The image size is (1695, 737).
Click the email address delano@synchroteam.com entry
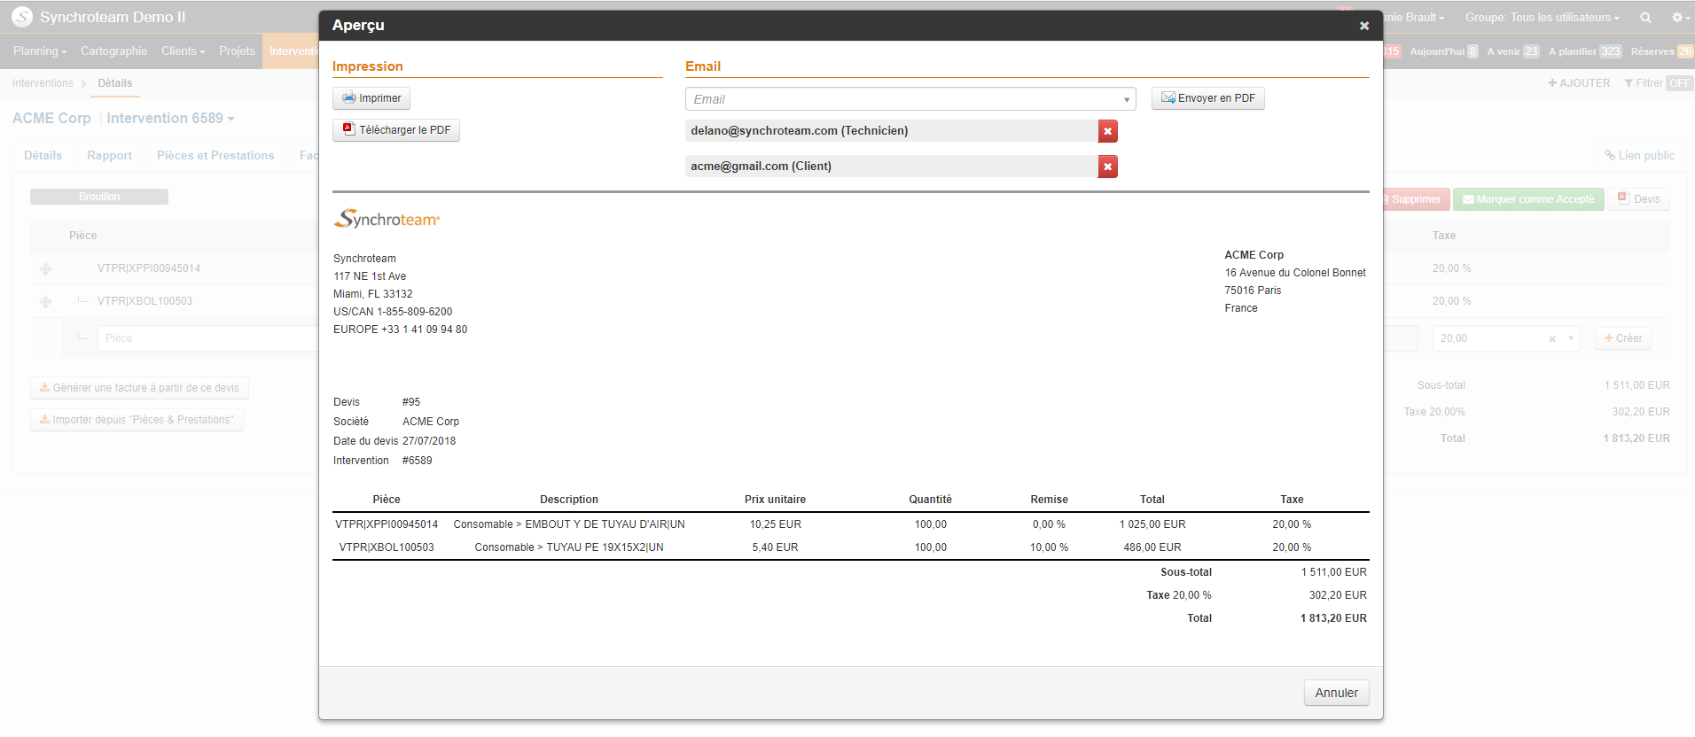pyautogui.click(x=891, y=131)
